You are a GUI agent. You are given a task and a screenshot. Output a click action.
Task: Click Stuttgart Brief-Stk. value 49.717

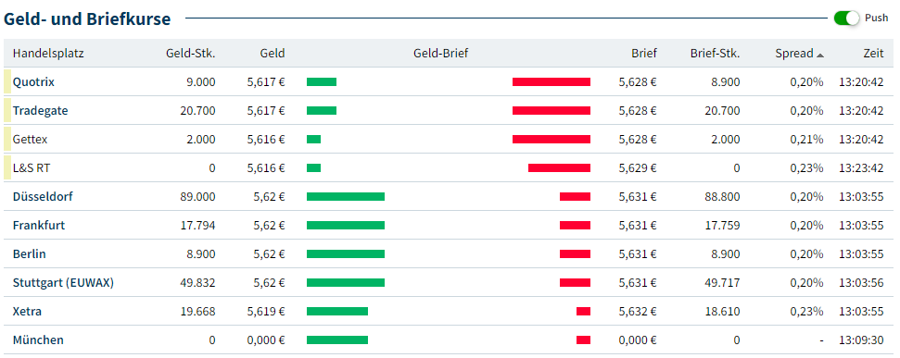[x=722, y=282]
